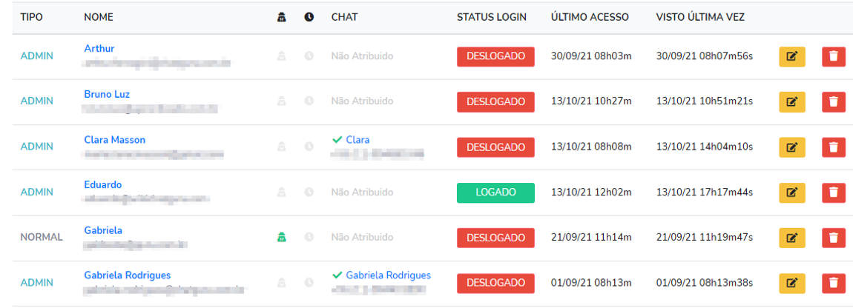Viewport: 853px width, 308px height.
Task: Click the edit icon for Bruno Luz
Action: coord(792,101)
